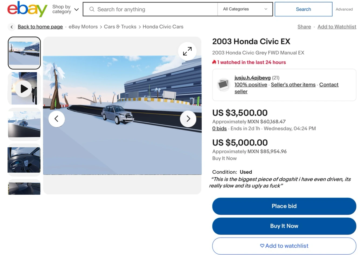Image resolution: width=363 pixels, height=255 pixels.
Task: Click the back chevron beside Back to home page
Action: point(12,27)
